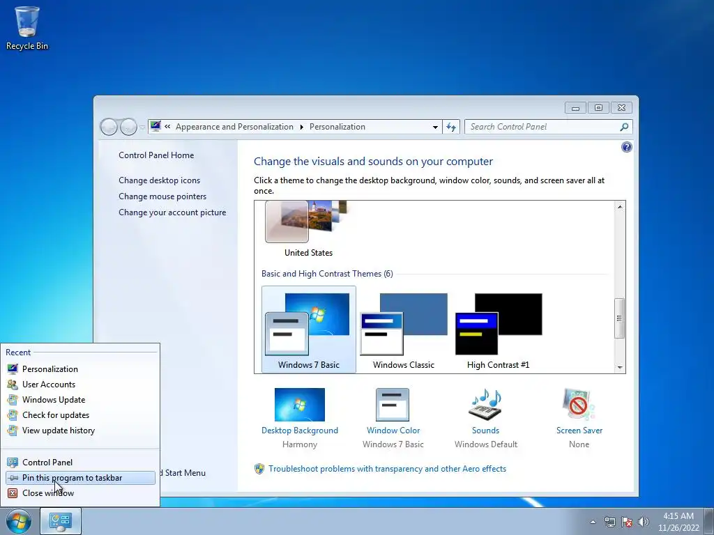This screenshot has width=714, height=535.
Task: Click the Check for updates icon
Action: (13, 415)
